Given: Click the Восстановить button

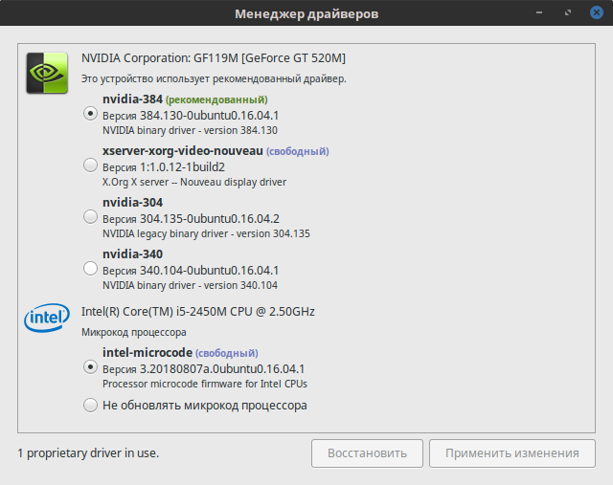Looking at the screenshot, I should [x=367, y=453].
